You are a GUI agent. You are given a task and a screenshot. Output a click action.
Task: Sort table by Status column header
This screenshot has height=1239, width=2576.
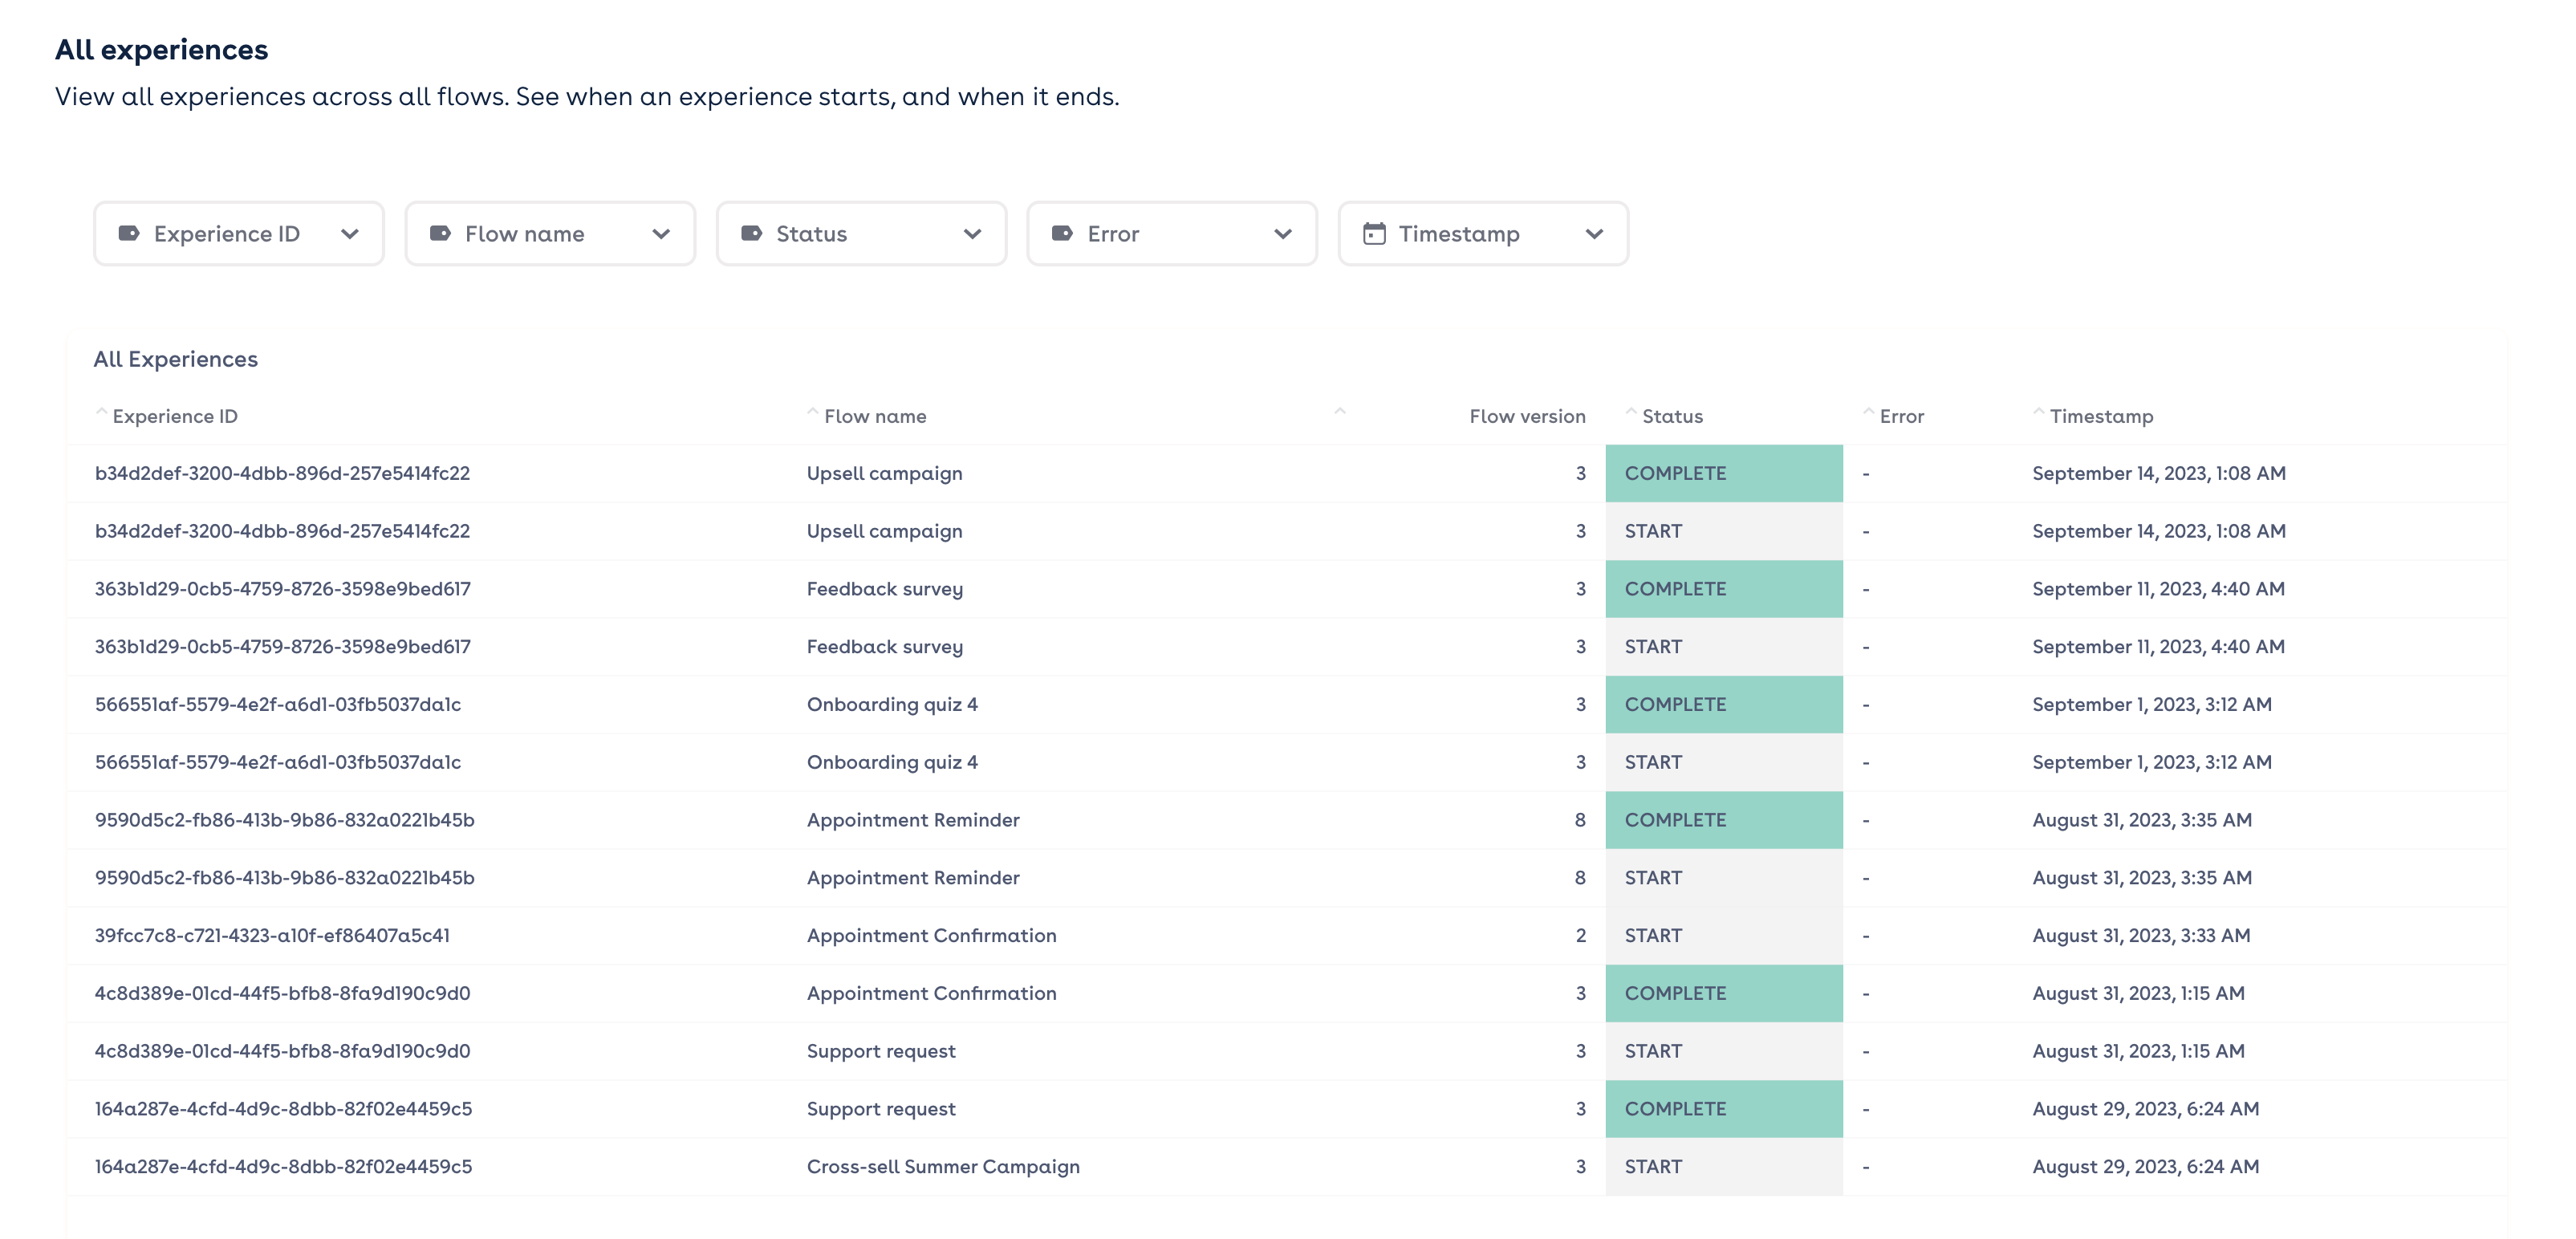1671,416
